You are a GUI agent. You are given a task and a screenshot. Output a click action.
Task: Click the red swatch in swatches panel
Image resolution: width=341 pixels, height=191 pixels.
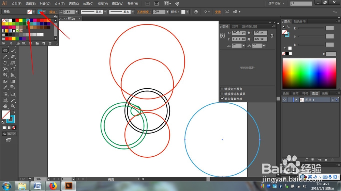(17, 20)
